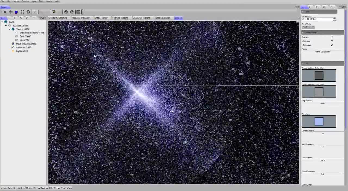The image size is (348, 191).
Task: Pick the Global Ambient Color (Min) swatch
Action: click(x=319, y=75)
